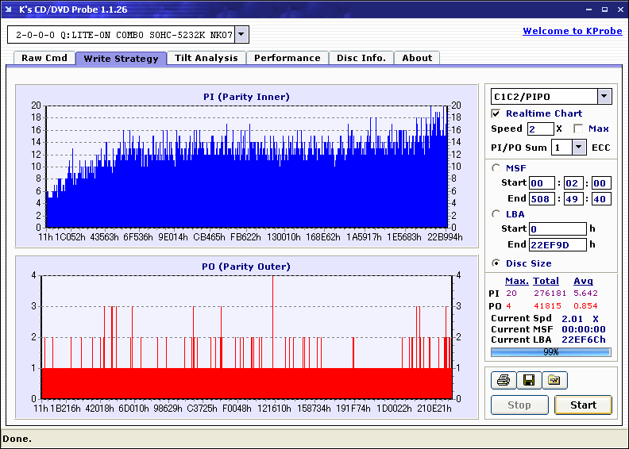The height and width of the screenshot is (449, 629).
Task: Click the floppy disk save icon
Action: tap(528, 381)
